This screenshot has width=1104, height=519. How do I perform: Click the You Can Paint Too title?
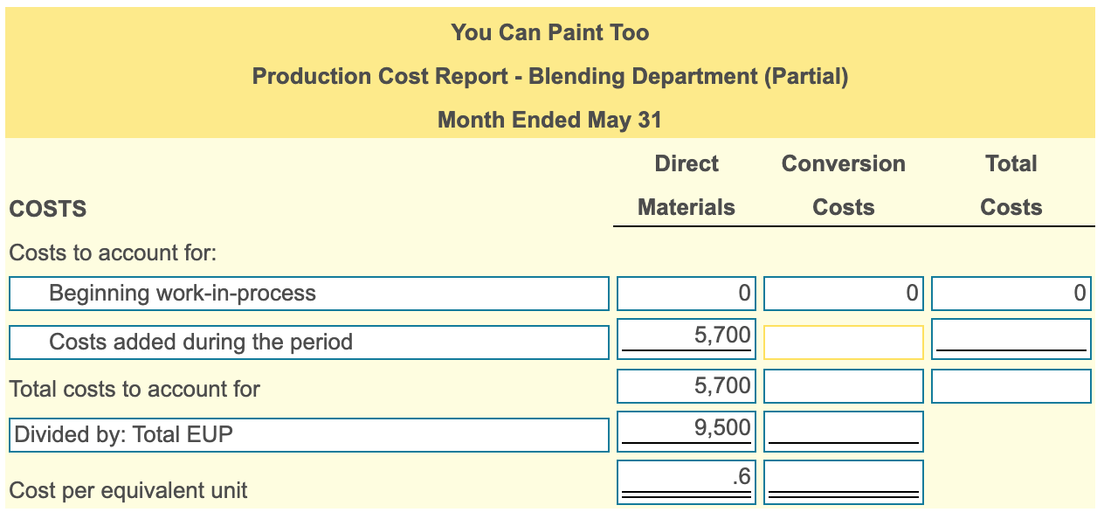pos(550,32)
